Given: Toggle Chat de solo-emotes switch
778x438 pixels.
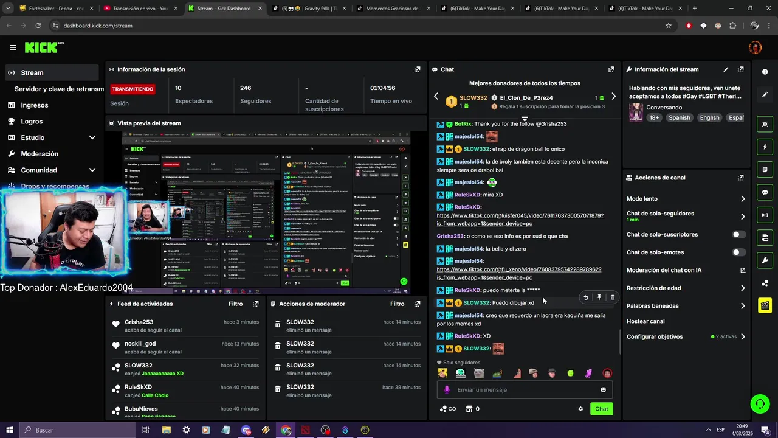Looking at the screenshot, I should click(738, 252).
